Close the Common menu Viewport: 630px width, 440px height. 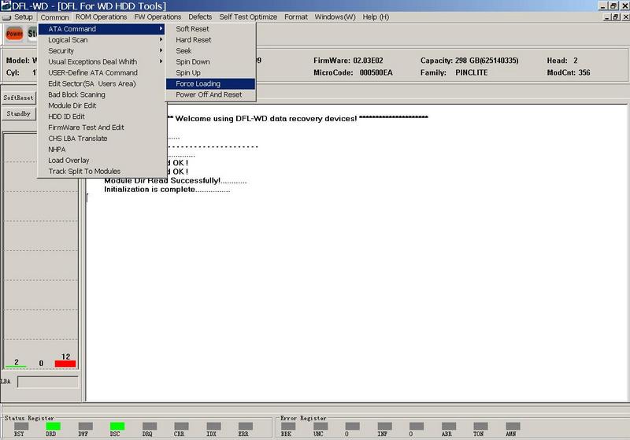(x=54, y=17)
